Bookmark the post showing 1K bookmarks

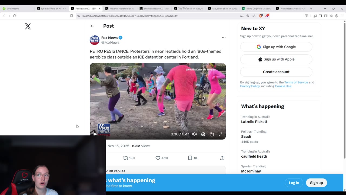click(x=190, y=158)
